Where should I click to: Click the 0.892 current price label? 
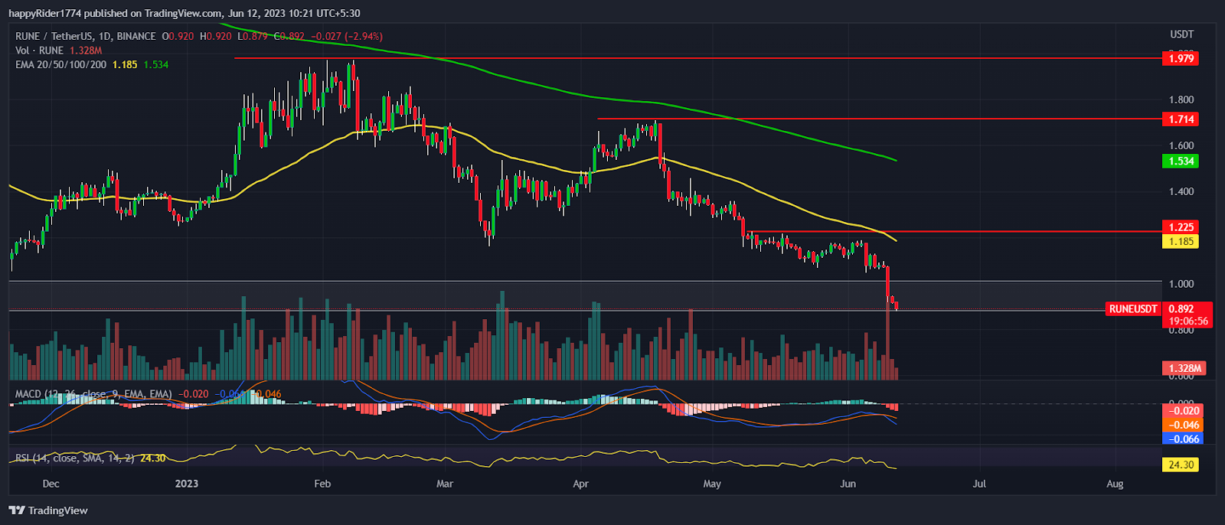tap(1181, 309)
